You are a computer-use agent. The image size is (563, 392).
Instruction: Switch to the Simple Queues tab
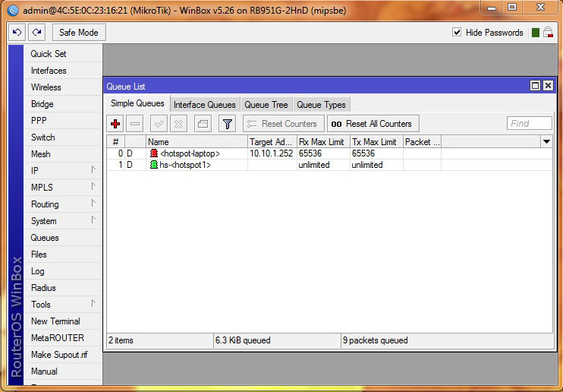[x=137, y=103]
